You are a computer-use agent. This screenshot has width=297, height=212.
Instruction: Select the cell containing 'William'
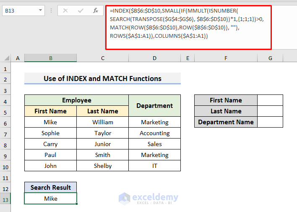[x=103, y=122]
